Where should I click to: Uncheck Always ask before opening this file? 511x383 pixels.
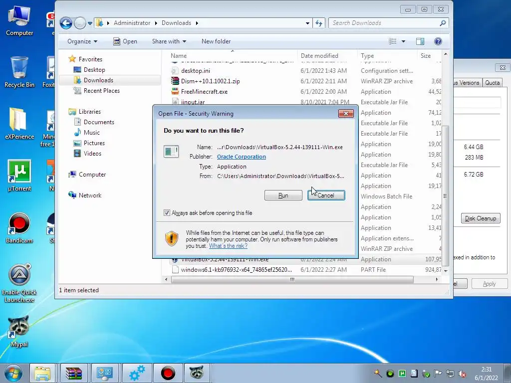coord(167,213)
